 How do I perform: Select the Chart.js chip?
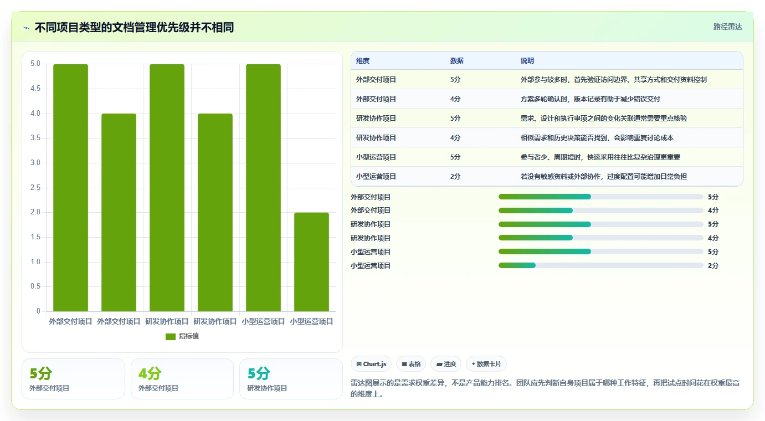pyautogui.click(x=371, y=364)
